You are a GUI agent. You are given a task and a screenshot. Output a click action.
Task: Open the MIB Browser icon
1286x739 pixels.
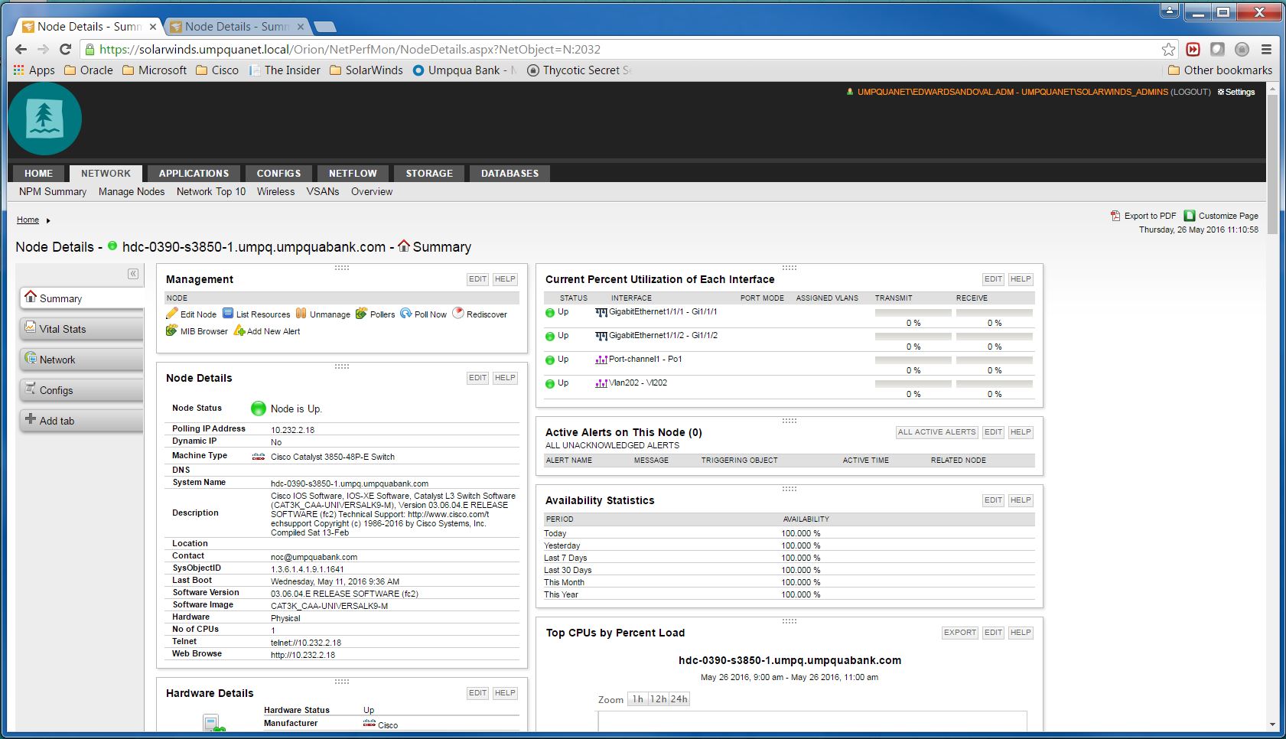(x=172, y=330)
